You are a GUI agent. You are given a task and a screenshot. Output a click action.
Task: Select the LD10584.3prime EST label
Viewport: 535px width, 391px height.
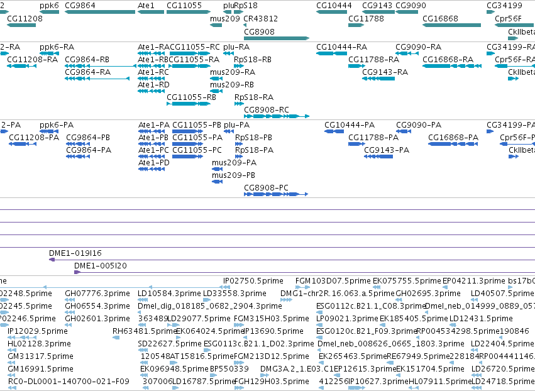169,294
